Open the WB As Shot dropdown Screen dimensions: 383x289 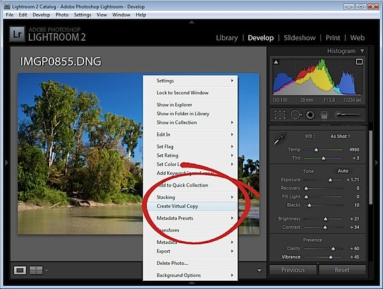pyautogui.click(x=340, y=136)
